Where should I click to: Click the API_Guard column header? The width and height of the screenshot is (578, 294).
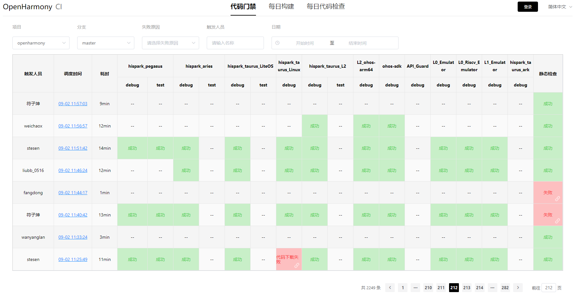[x=418, y=66]
